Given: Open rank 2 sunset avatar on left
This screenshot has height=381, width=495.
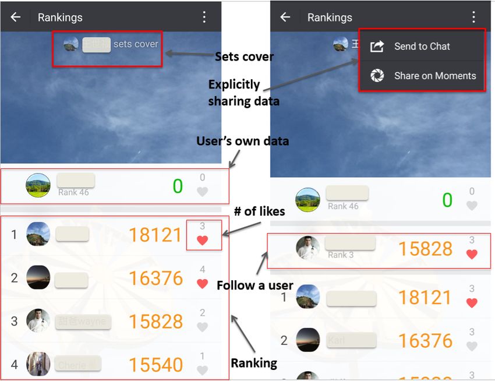Looking at the screenshot, I should pos(38,277).
